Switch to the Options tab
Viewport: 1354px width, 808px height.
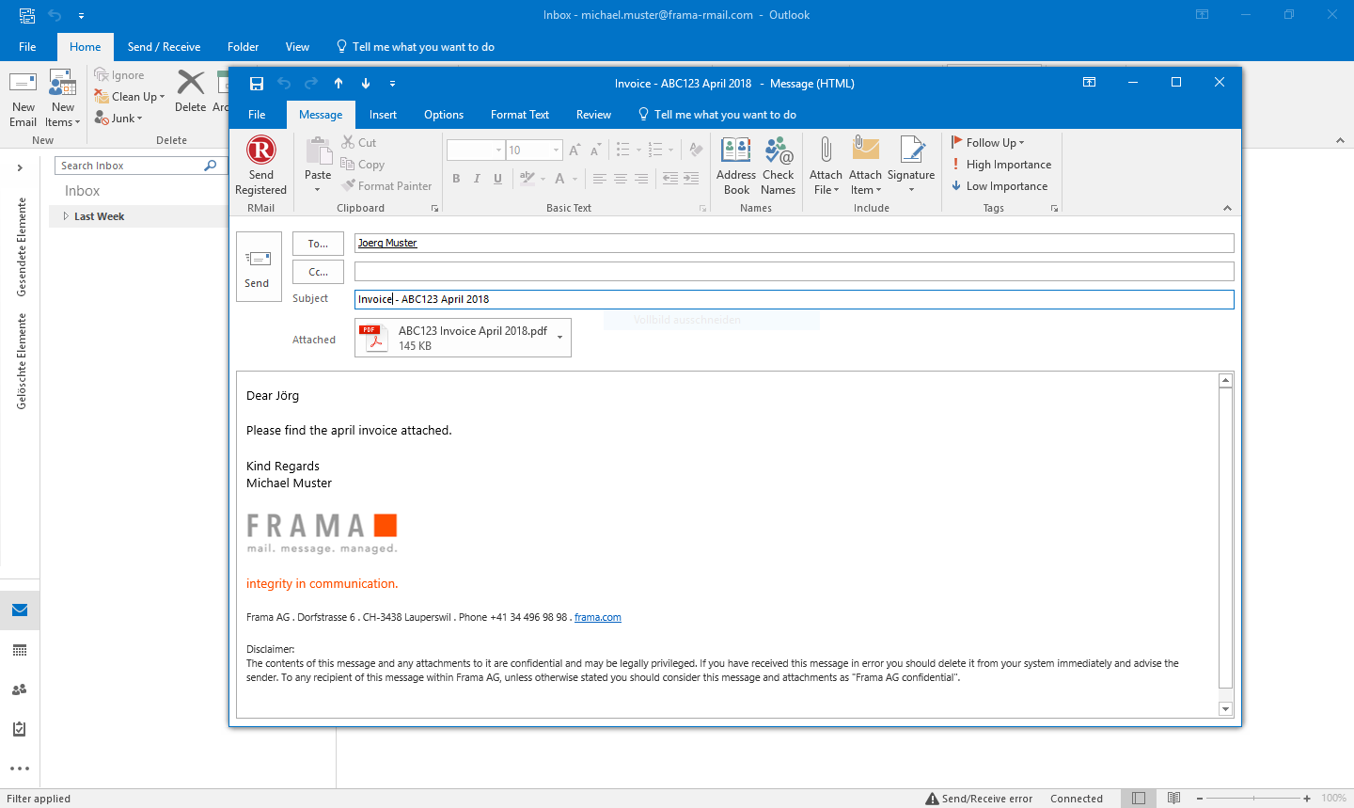tap(444, 115)
